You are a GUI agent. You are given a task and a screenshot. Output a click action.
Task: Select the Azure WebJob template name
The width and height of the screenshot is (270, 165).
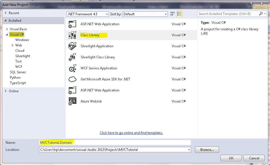point(91,101)
